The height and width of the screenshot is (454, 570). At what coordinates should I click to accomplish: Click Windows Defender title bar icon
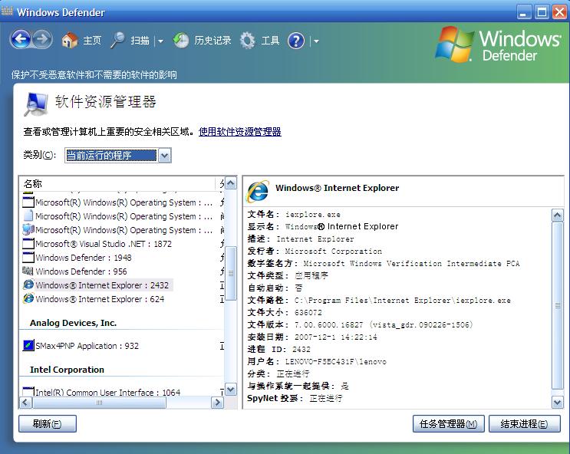tap(7, 12)
